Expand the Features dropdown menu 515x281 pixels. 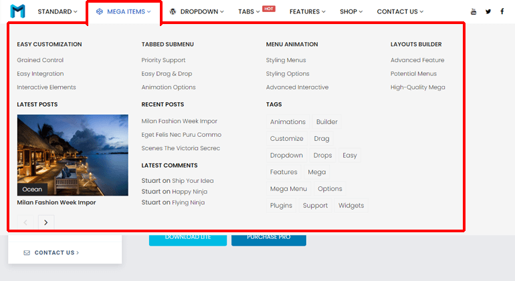(307, 11)
